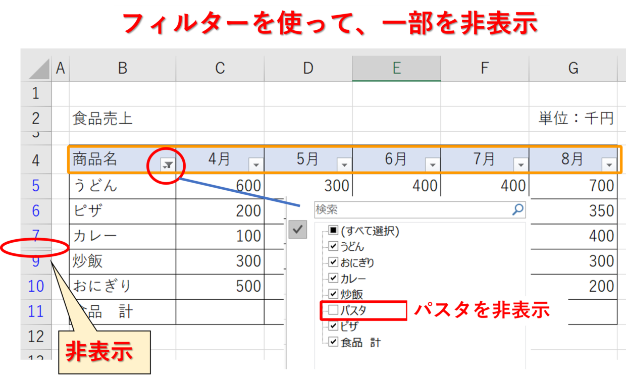
Task: Uncheck the 食品 計 filter checkbox
Action: [x=333, y=342]
